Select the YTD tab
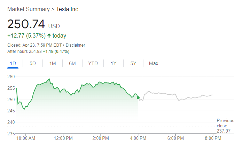Screen dimensions: 243x143 pyautogui.click(x=93, y=63)
